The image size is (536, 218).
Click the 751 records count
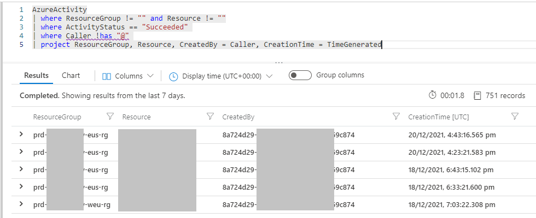click(x=505, y=96)
